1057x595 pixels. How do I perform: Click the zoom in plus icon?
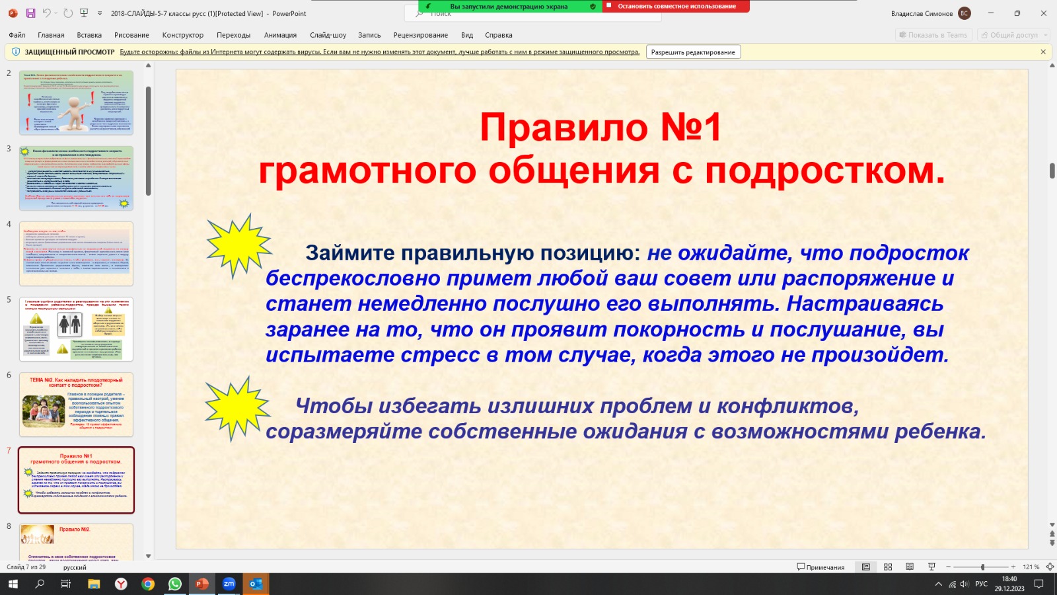coord(1013,567)
